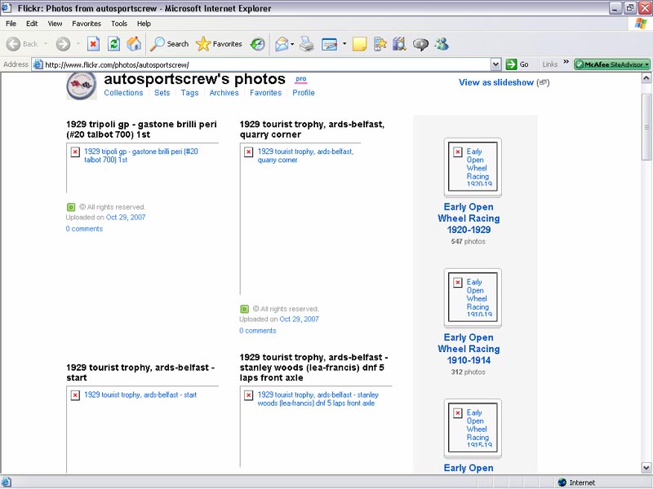Click the Messenger toolbar icon
Viewport: 653px width, 489px height.
click(x=442, y=44)
